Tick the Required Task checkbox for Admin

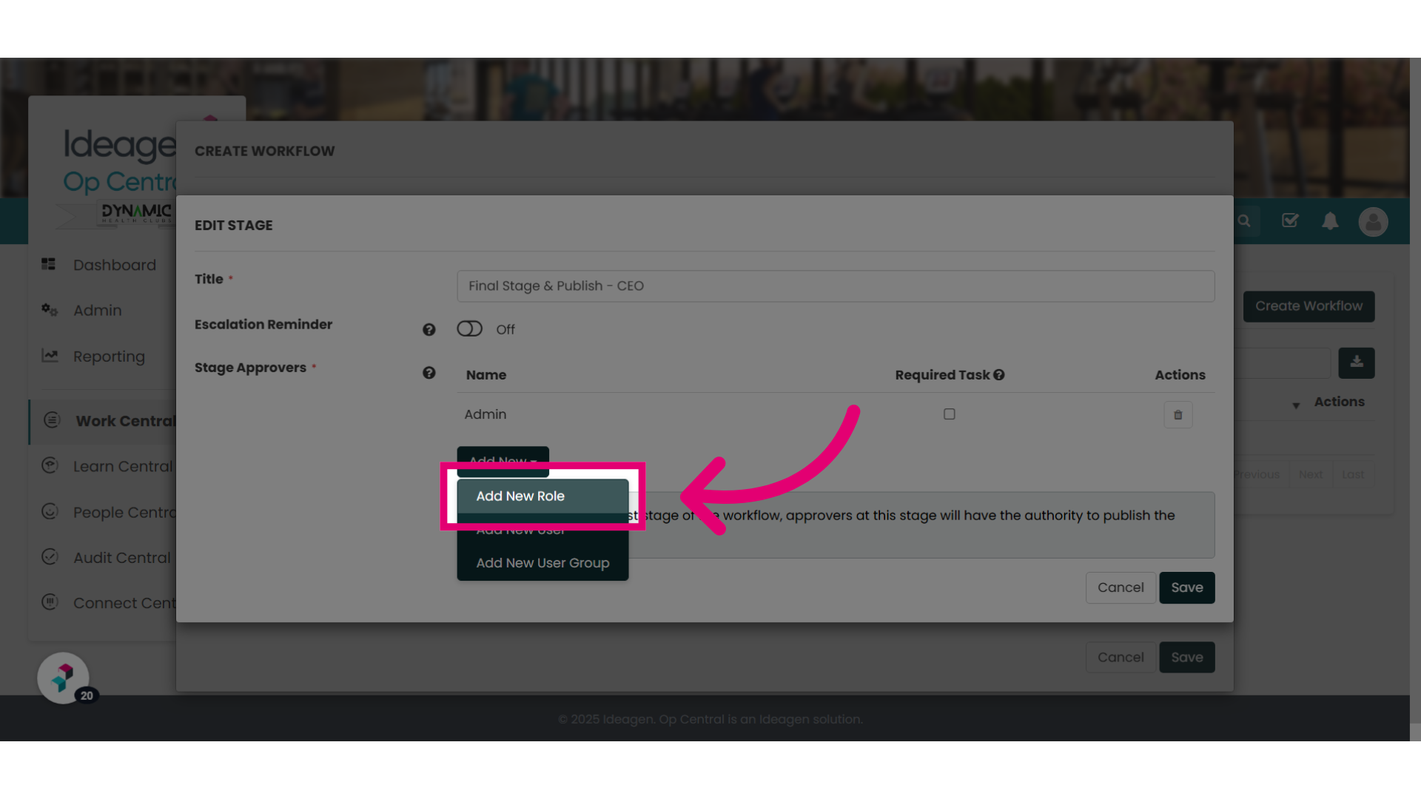(x=950, y=414)
